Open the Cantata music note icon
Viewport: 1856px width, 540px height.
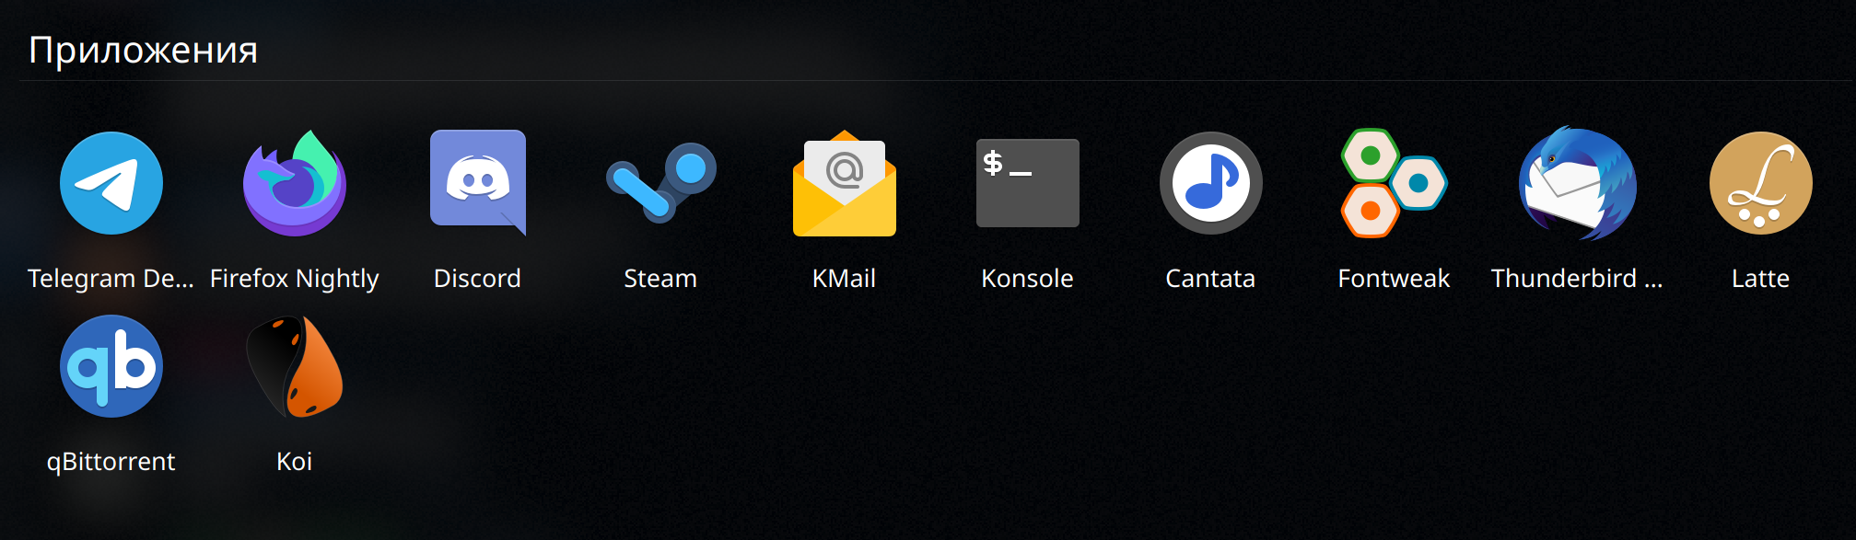(1210, 183)
